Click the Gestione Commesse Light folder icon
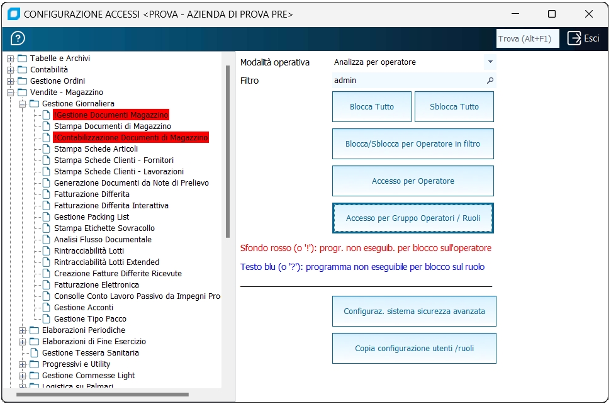The image size is (611, 404). pos(35,376)
